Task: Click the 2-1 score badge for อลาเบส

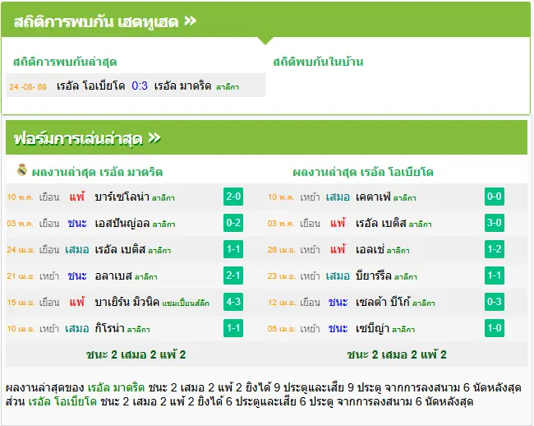Action: [233, 276]
